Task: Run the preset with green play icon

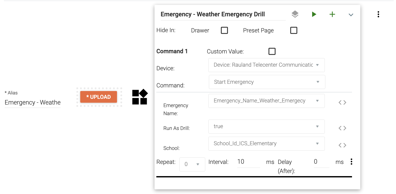Action: 314,14
